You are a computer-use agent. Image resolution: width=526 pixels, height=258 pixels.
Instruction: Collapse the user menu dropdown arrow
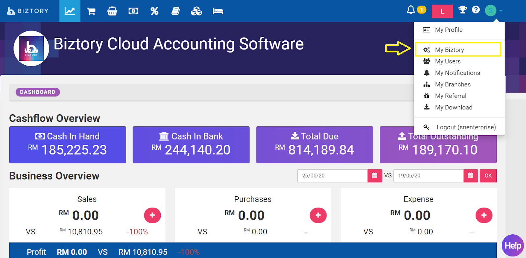point(501,11)
